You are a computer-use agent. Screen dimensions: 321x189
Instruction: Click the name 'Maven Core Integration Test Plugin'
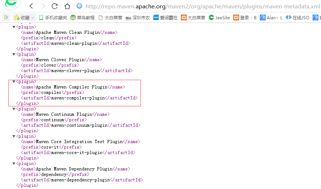pos(79,142)
